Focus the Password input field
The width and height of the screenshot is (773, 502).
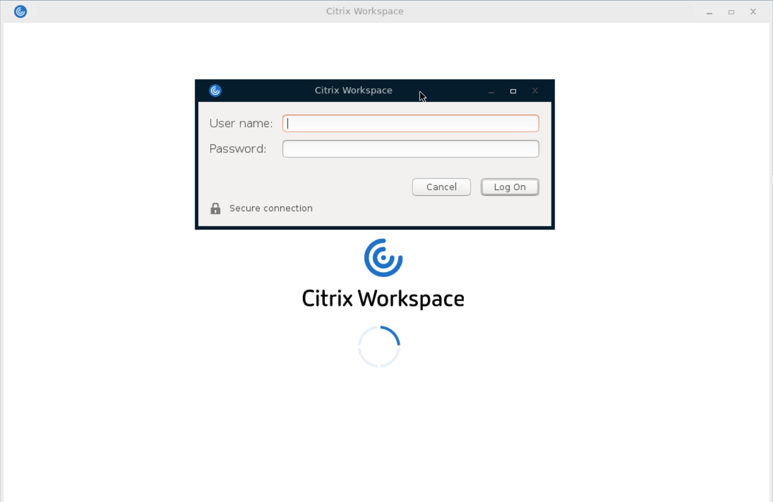click(410, 149)
